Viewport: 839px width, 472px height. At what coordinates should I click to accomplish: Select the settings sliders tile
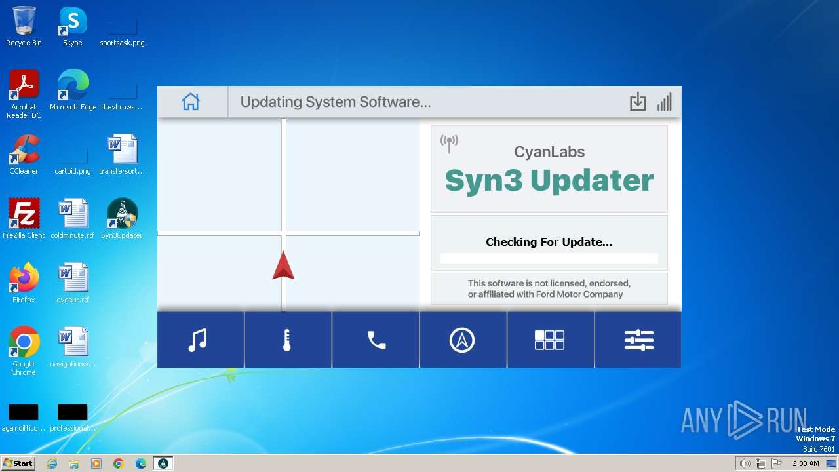tap(638, 340)
